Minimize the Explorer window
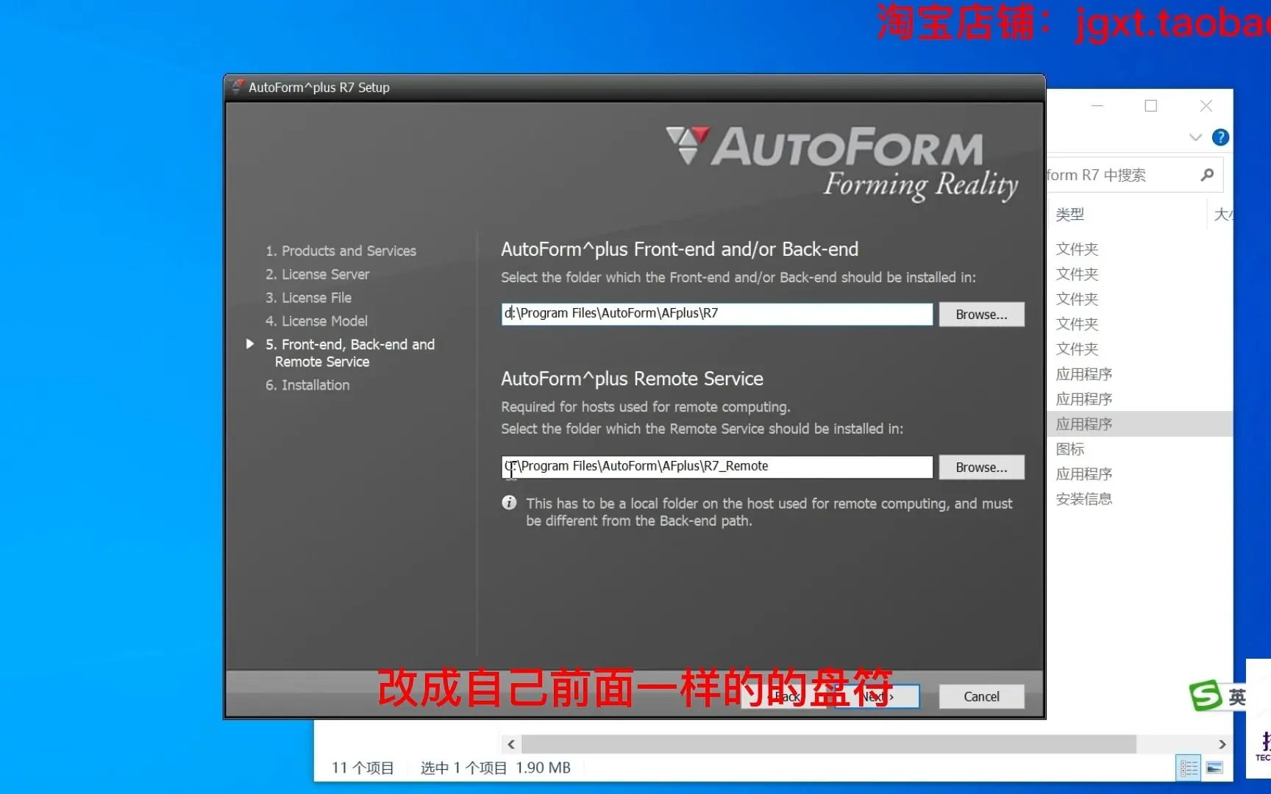The height and width of the screenshot is (794, 1271). [1097, 106]
